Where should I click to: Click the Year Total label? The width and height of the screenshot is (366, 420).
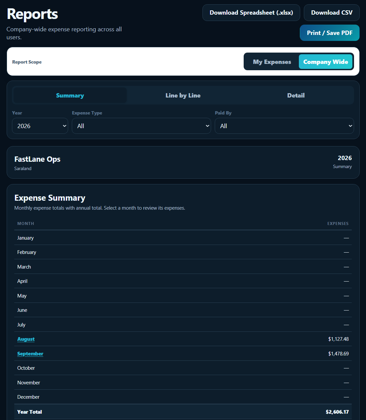[30, 412]
